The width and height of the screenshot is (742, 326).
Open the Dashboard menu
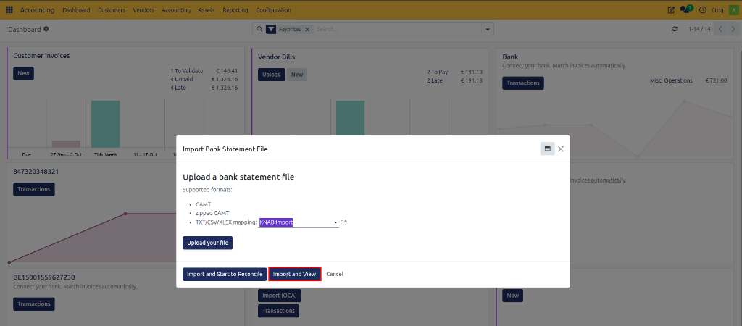[76, 10]
